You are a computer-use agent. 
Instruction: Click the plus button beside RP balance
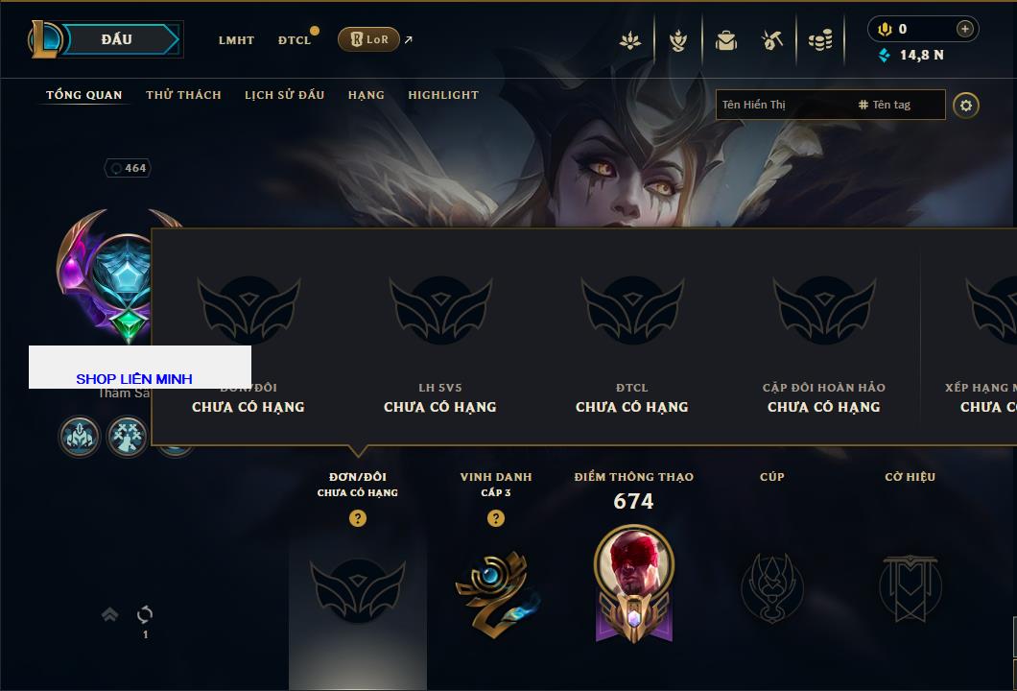[964, 29]
